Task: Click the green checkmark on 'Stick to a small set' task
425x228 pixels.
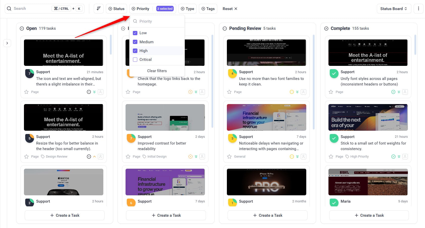Action: click(x=334, y=138)
